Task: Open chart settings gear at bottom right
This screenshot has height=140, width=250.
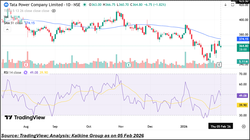Action: click(244, 126)
